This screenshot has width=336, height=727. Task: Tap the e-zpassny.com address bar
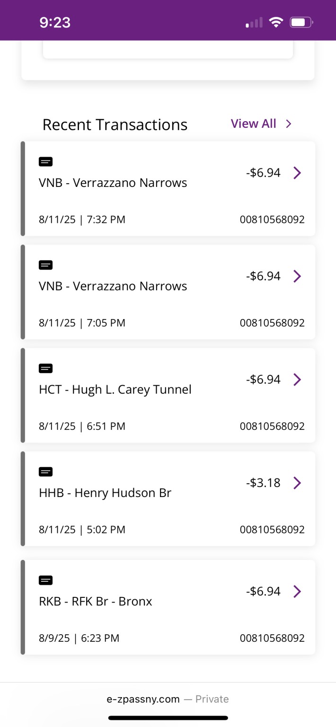point(168,699)
